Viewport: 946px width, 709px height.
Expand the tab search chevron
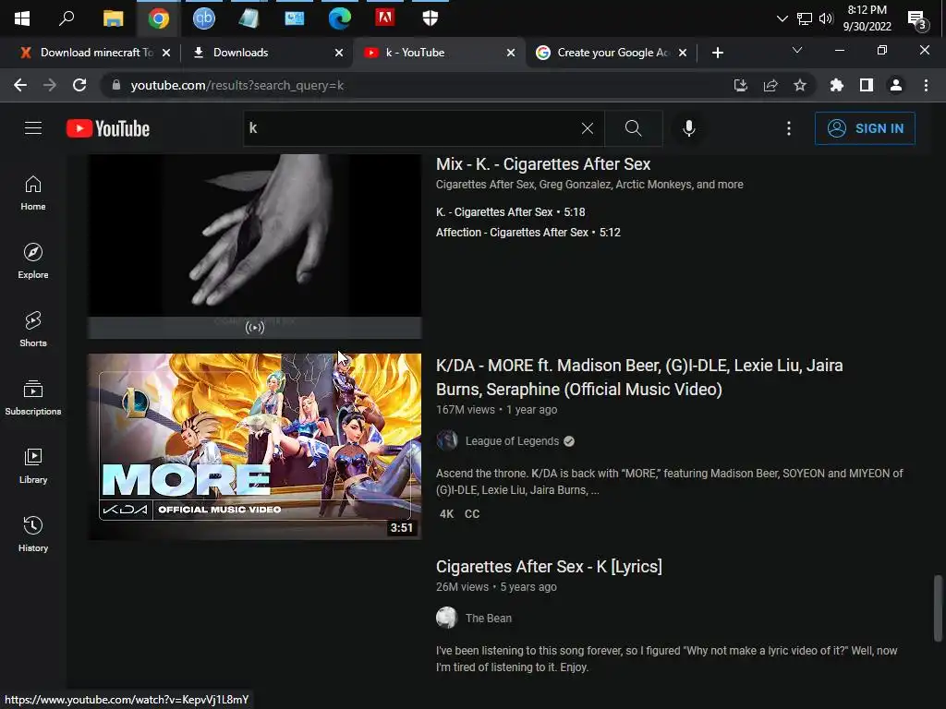click(797, 50)
